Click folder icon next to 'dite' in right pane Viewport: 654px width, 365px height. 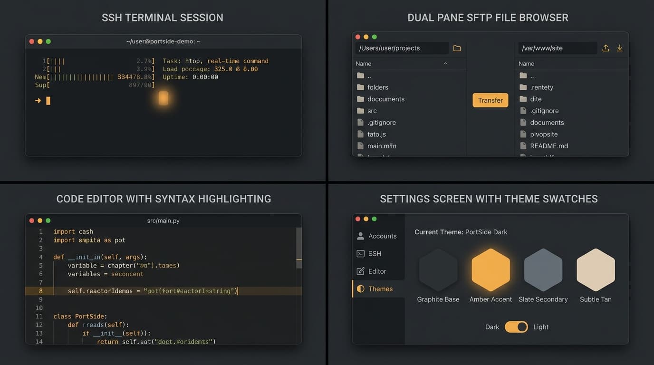click(523, 99)
